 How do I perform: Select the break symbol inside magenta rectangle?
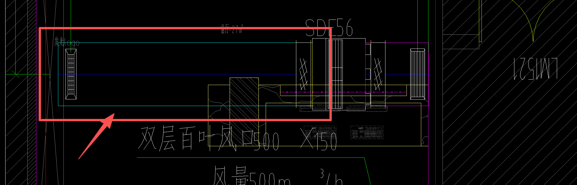[x=378, y=74]
